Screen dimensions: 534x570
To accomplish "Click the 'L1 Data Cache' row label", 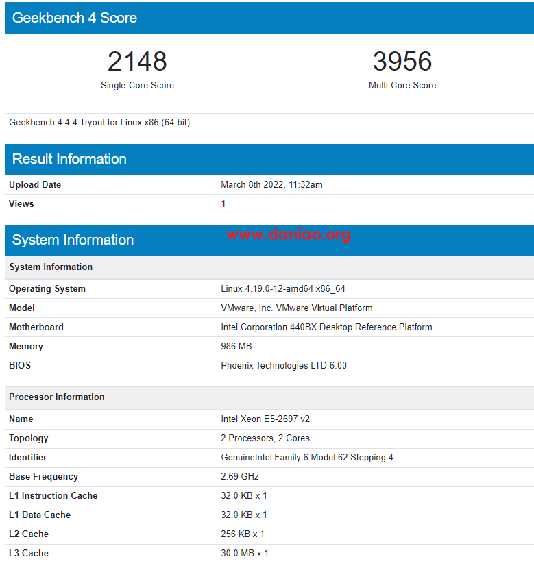I will (x=40, y=515).
